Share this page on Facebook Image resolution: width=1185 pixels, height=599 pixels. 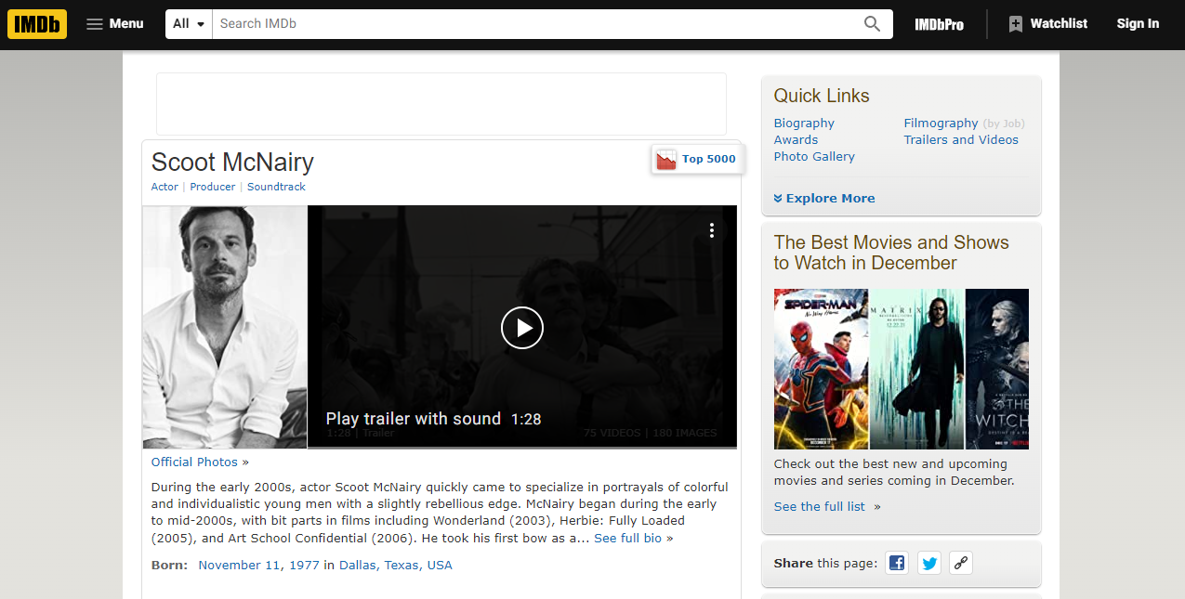897,563
